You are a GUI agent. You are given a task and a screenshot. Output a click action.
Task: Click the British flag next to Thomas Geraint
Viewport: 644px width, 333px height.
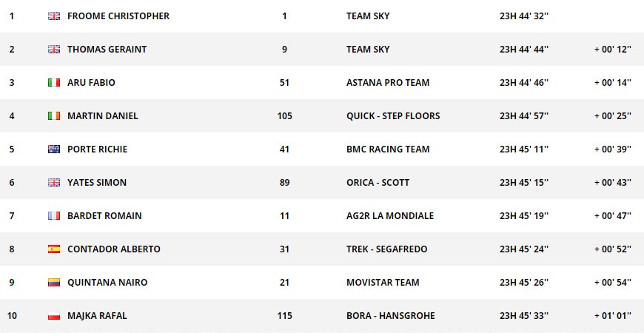(53, 50)
